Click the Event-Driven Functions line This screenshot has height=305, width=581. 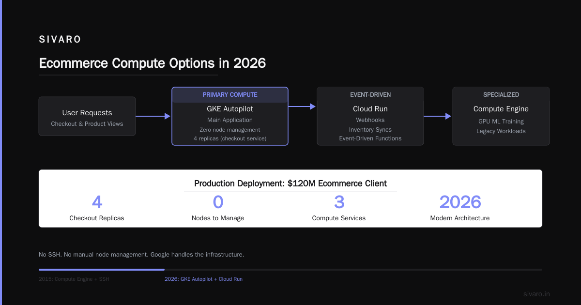point(370,138)
